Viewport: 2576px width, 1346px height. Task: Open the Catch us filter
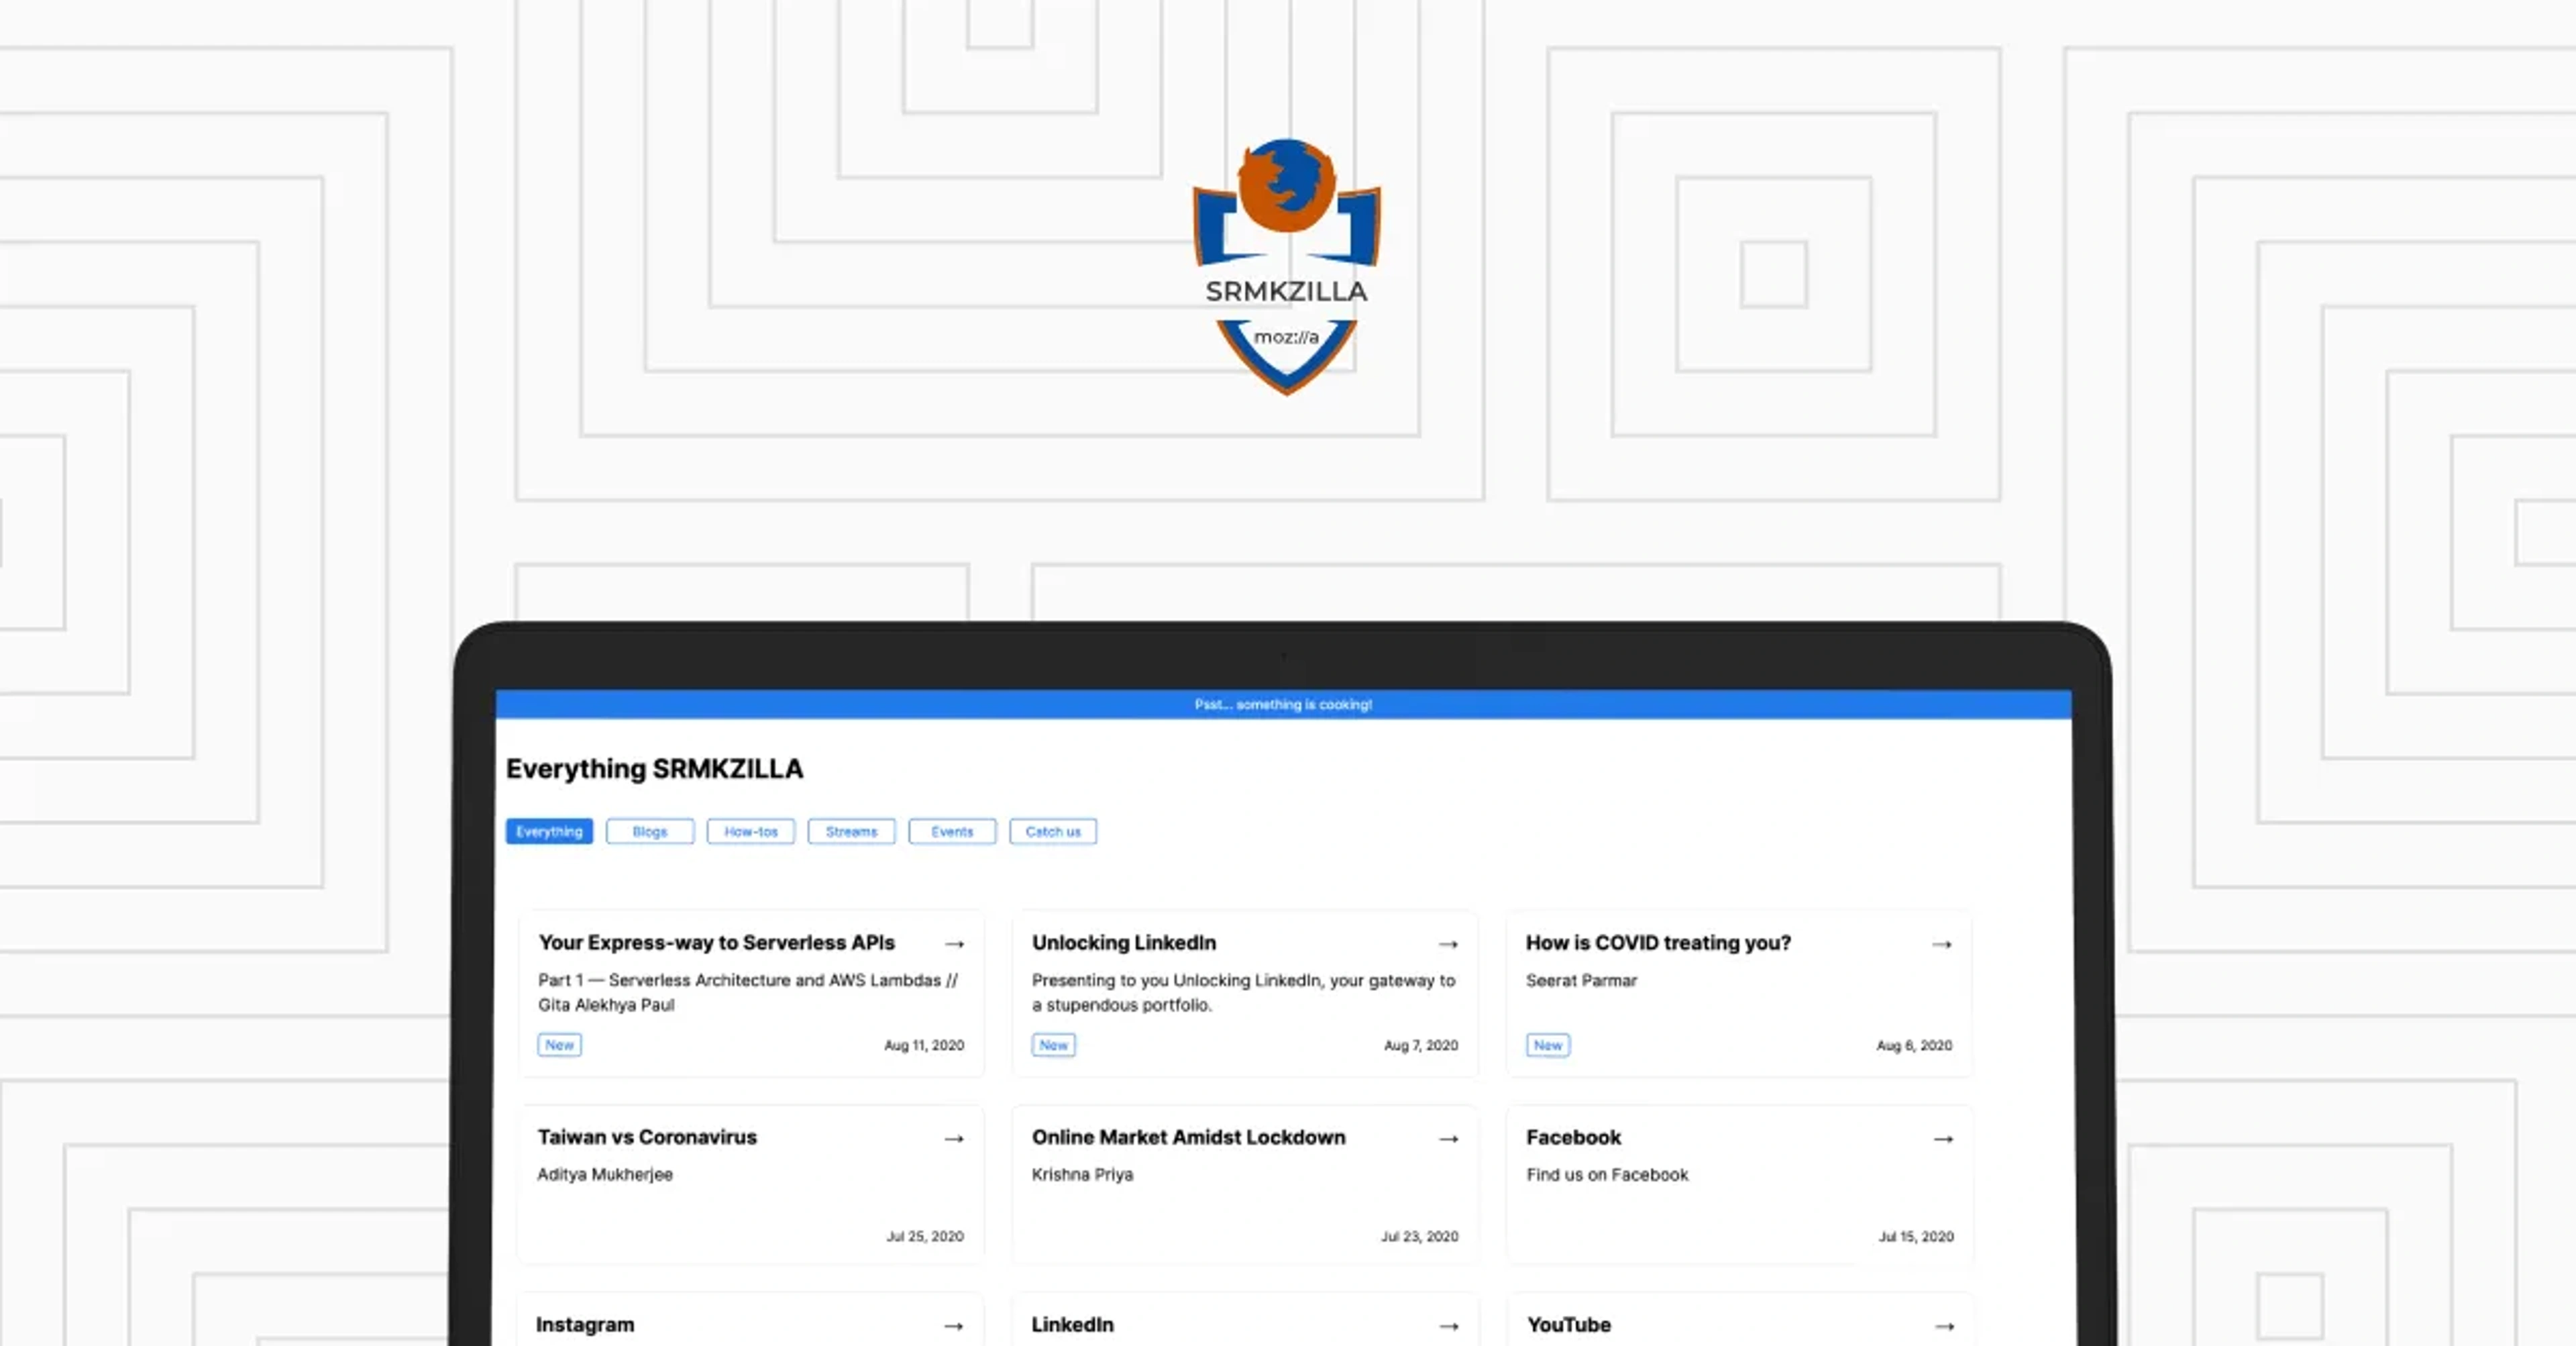1053,832
